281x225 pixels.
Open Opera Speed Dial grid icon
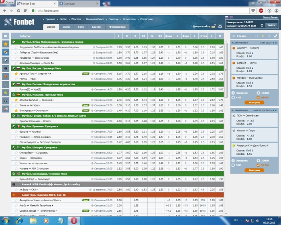(x=26, y=10)
